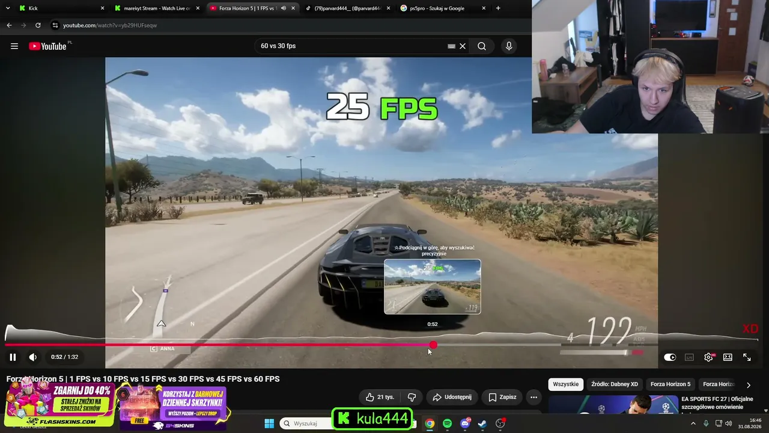
Task: Close the parvard444 TikTok tab
Action: click(388, 8)
